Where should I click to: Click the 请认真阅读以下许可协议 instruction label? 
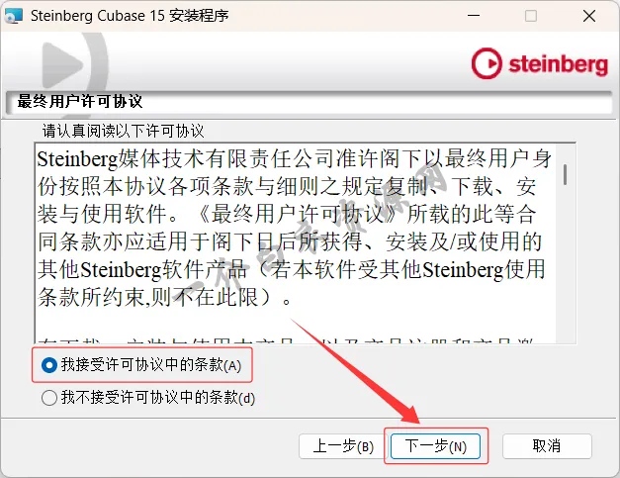click(123, 131)
